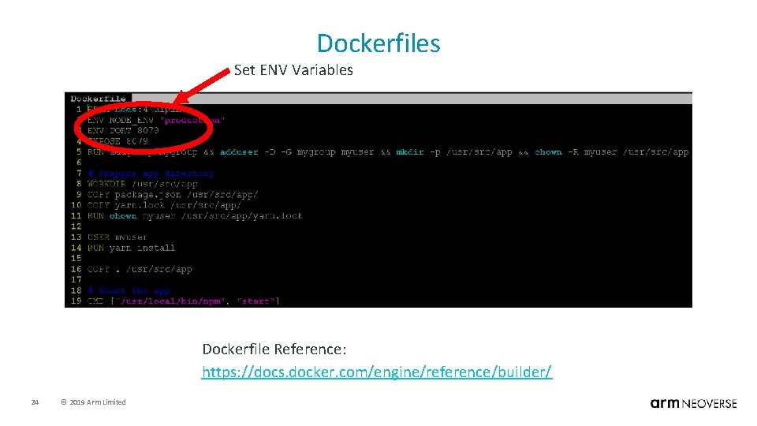Click the 'RUN chown myuser' yarn.lock line
The width and height of the screenshot is (757, 426).
195,216
